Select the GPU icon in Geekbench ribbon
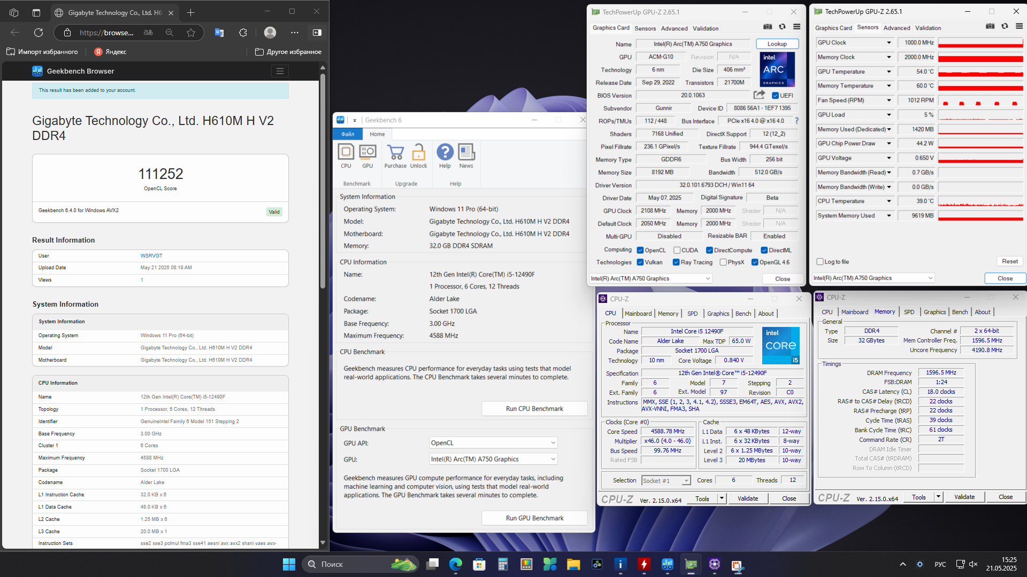The image size is (1027, 577). coord(367,155)
